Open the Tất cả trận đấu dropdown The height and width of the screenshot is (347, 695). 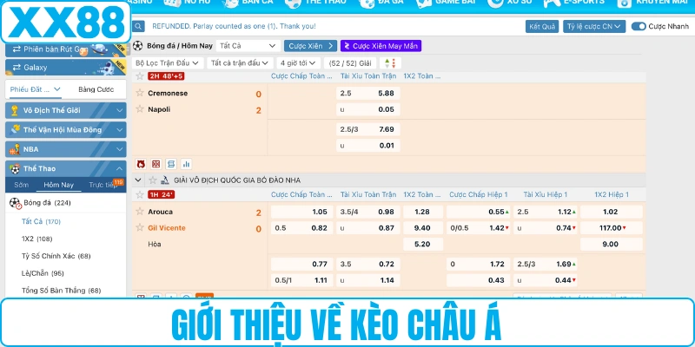click(x=240, y=62)
